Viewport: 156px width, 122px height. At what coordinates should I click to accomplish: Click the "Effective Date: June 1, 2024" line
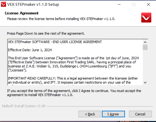(30, 50)
